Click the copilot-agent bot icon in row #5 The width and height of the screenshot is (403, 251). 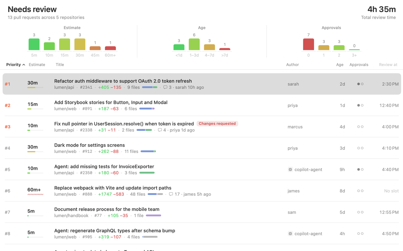(x=290, y=170)
